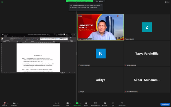Open video options arrow next to Start Video
171x107 pixels.
(18, 103)
